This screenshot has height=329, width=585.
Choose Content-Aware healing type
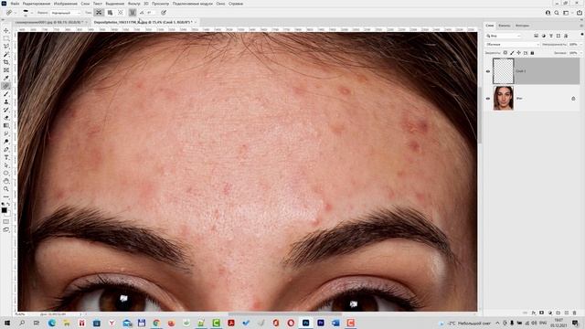pyautogui.click(x=99, y=13)
